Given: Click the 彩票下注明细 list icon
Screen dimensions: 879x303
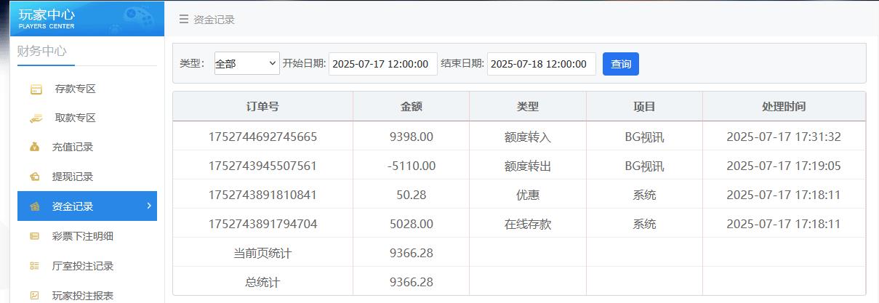Looking at the screenshot, I should 35,236.
